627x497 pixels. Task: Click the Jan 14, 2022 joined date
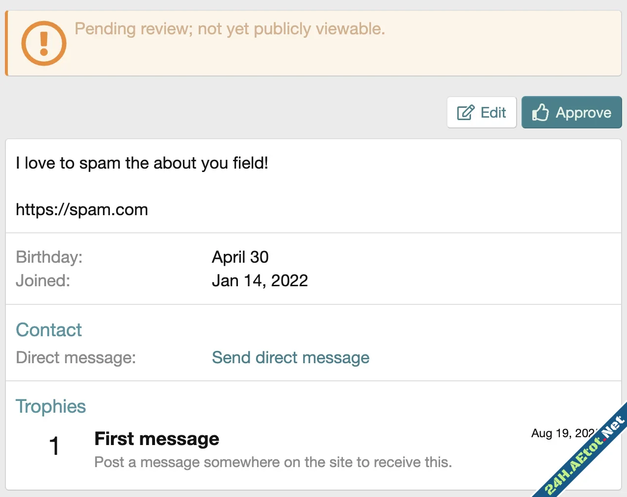tap(260, 280)
